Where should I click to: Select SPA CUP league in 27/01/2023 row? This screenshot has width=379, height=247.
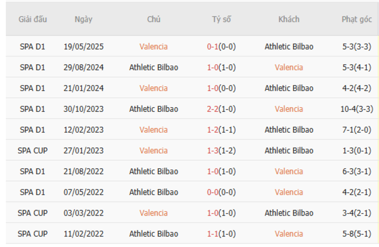click(33, 150)
